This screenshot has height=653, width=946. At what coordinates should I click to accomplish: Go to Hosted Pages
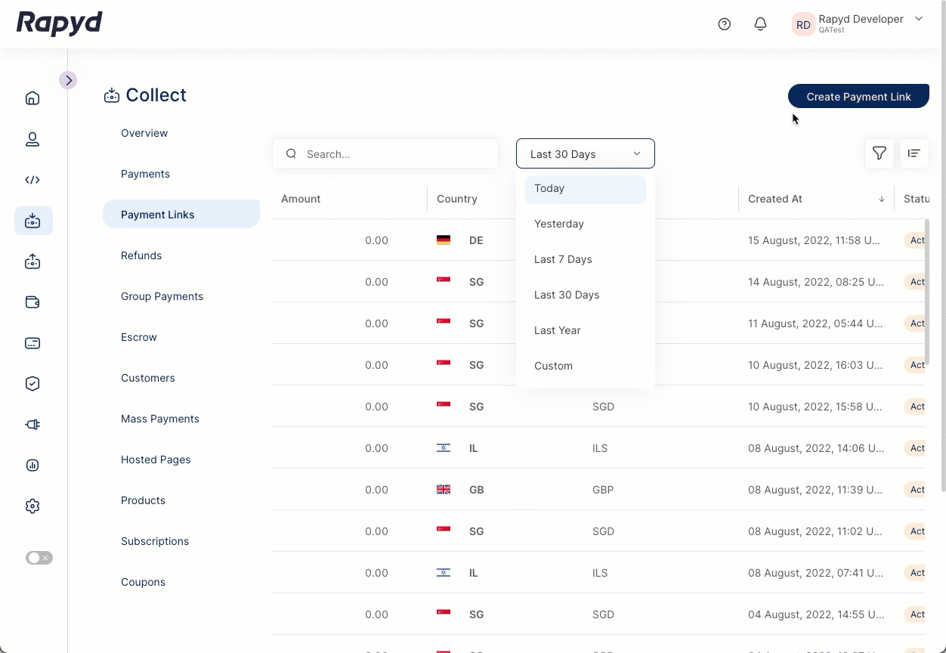pyautogui.click(x=156, y=460)
